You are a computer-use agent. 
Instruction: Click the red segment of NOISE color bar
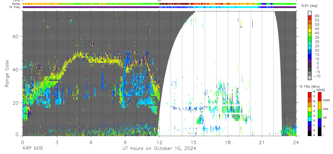click(320, 97)
